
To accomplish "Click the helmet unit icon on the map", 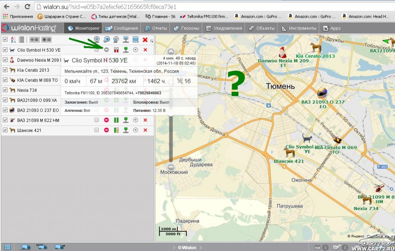I will tap(322, 93).
